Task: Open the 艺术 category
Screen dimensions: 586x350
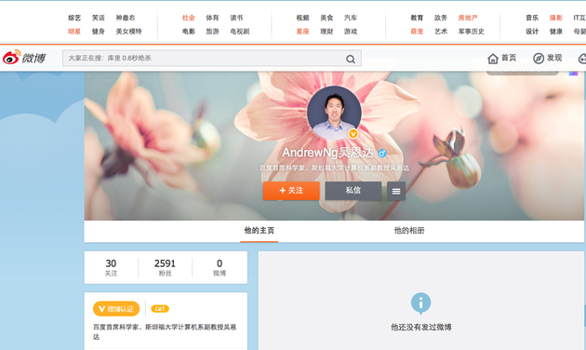Action: 441,32
